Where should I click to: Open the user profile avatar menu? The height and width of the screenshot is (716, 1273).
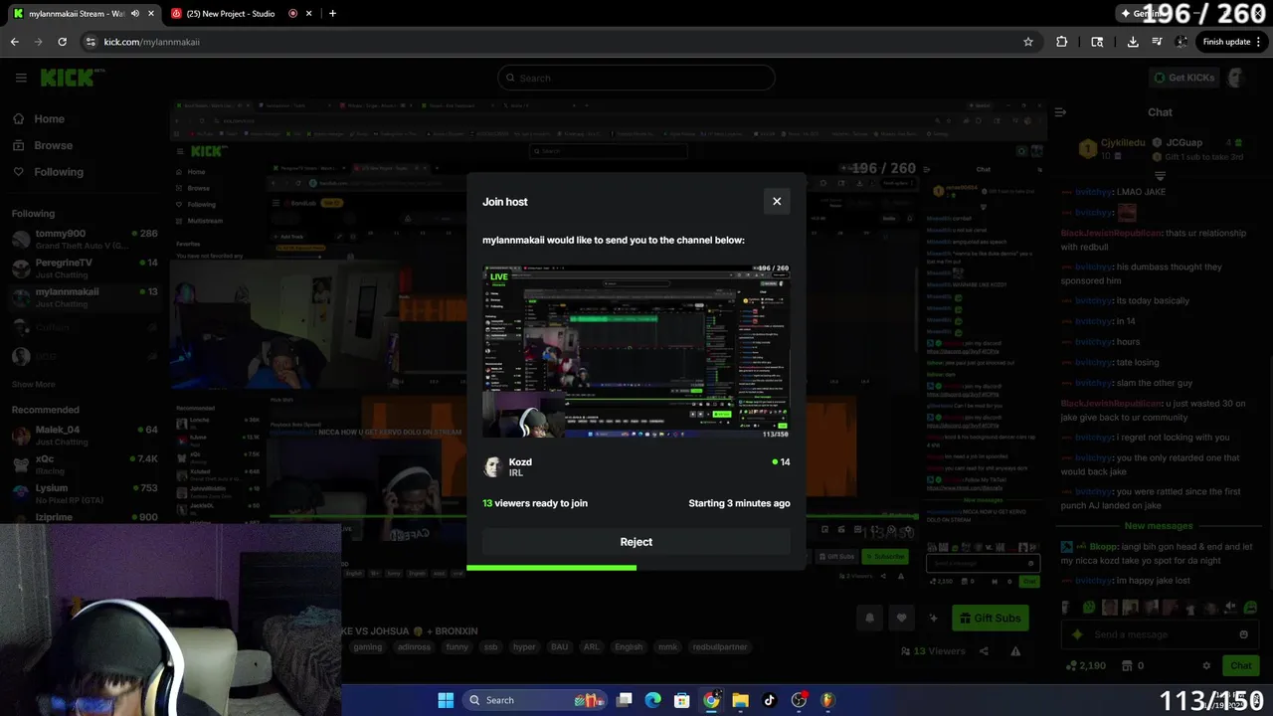point(1236,78)
